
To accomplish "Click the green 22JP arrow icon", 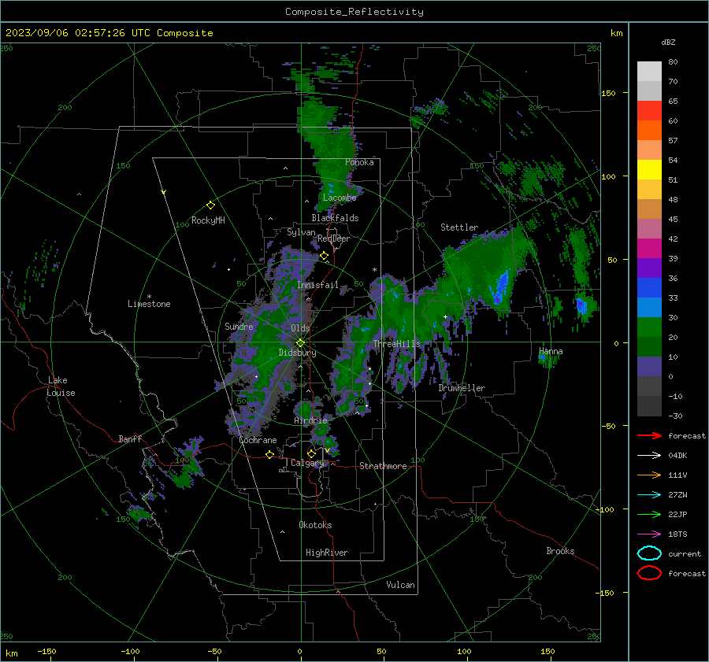I will coord(649,514).
